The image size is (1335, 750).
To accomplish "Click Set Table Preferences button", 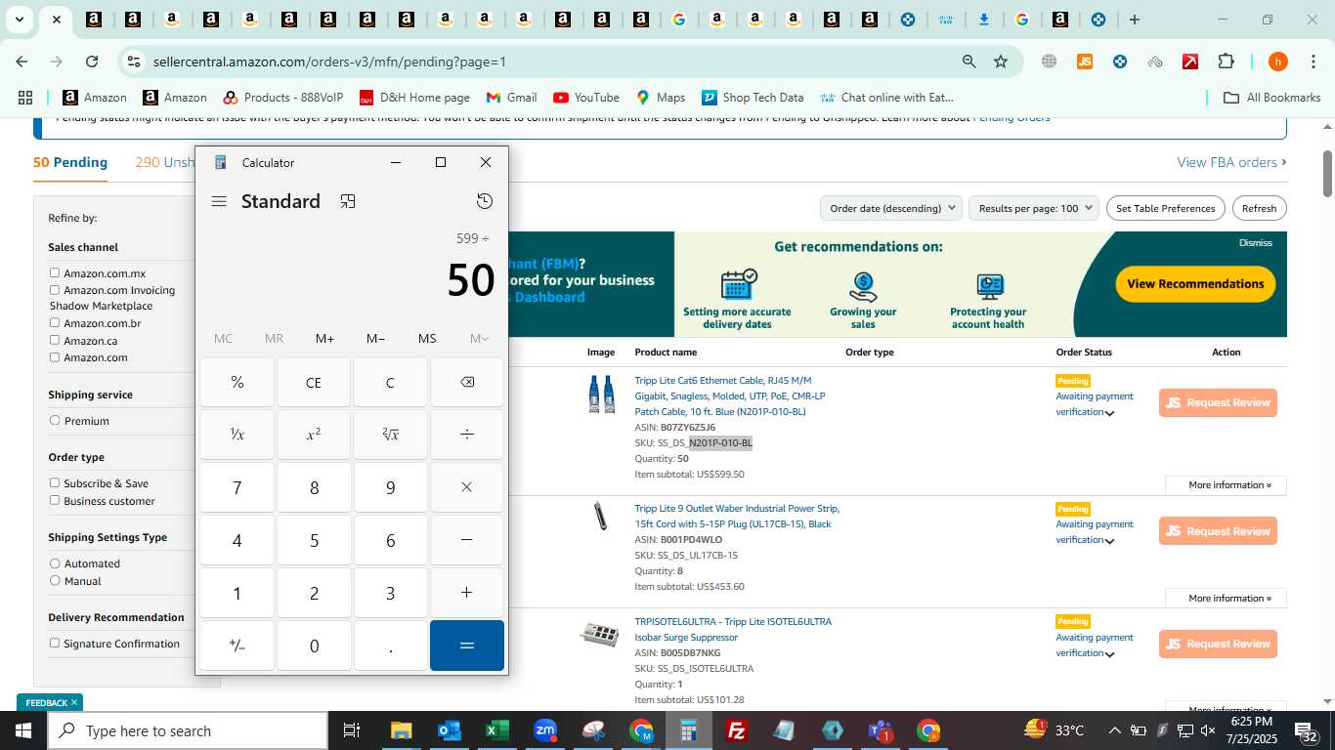I will pos(1165,208).
